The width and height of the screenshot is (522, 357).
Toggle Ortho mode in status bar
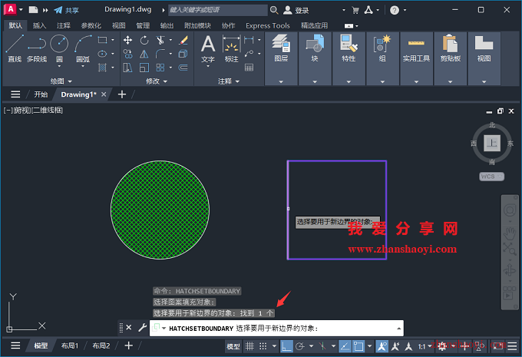pos(286,346)
